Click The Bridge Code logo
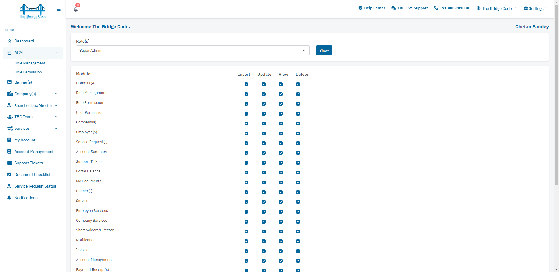Screen dimensions: 559x272 pos(33,11)
